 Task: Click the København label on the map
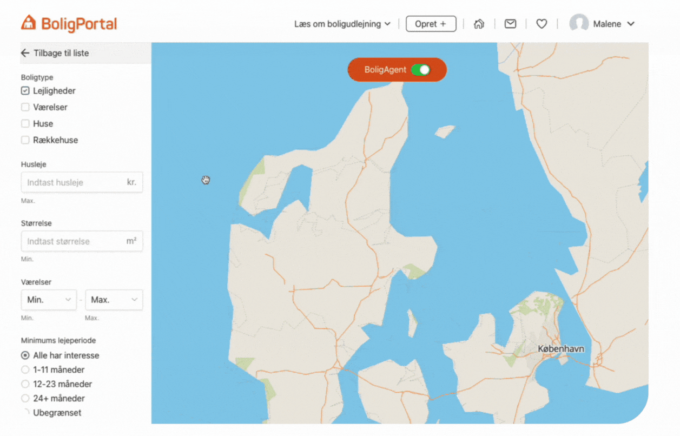point(561,349)
